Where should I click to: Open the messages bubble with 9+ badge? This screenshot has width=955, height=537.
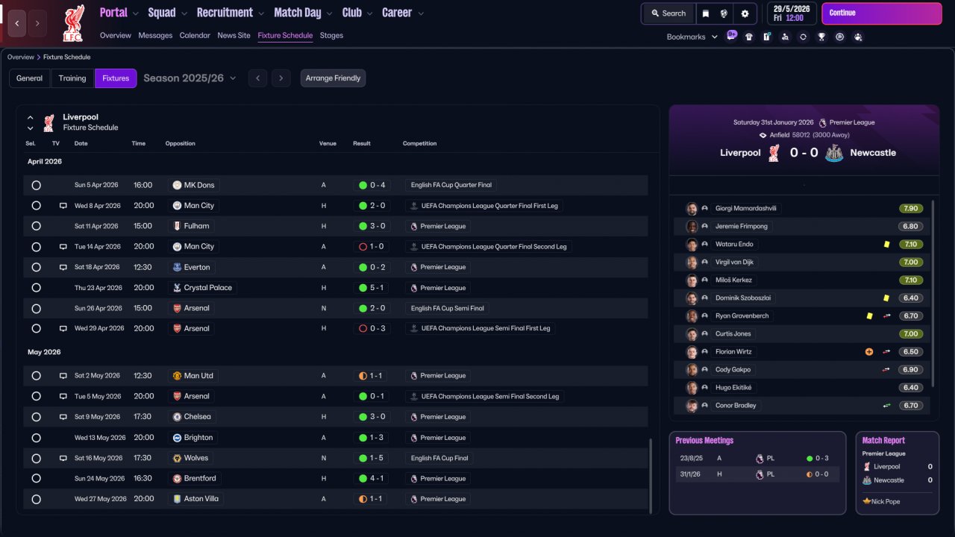[x=731, y=35]
